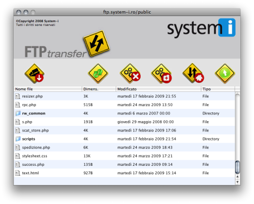Click file icon beside spedizione.php
254x204 pixels.
(x=17, y=147)
